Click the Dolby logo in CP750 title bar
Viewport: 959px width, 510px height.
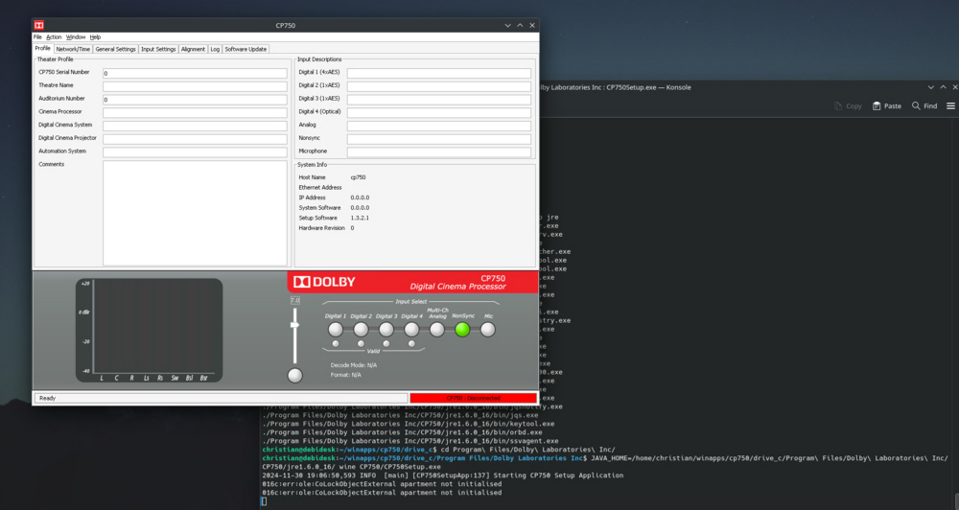39,26
